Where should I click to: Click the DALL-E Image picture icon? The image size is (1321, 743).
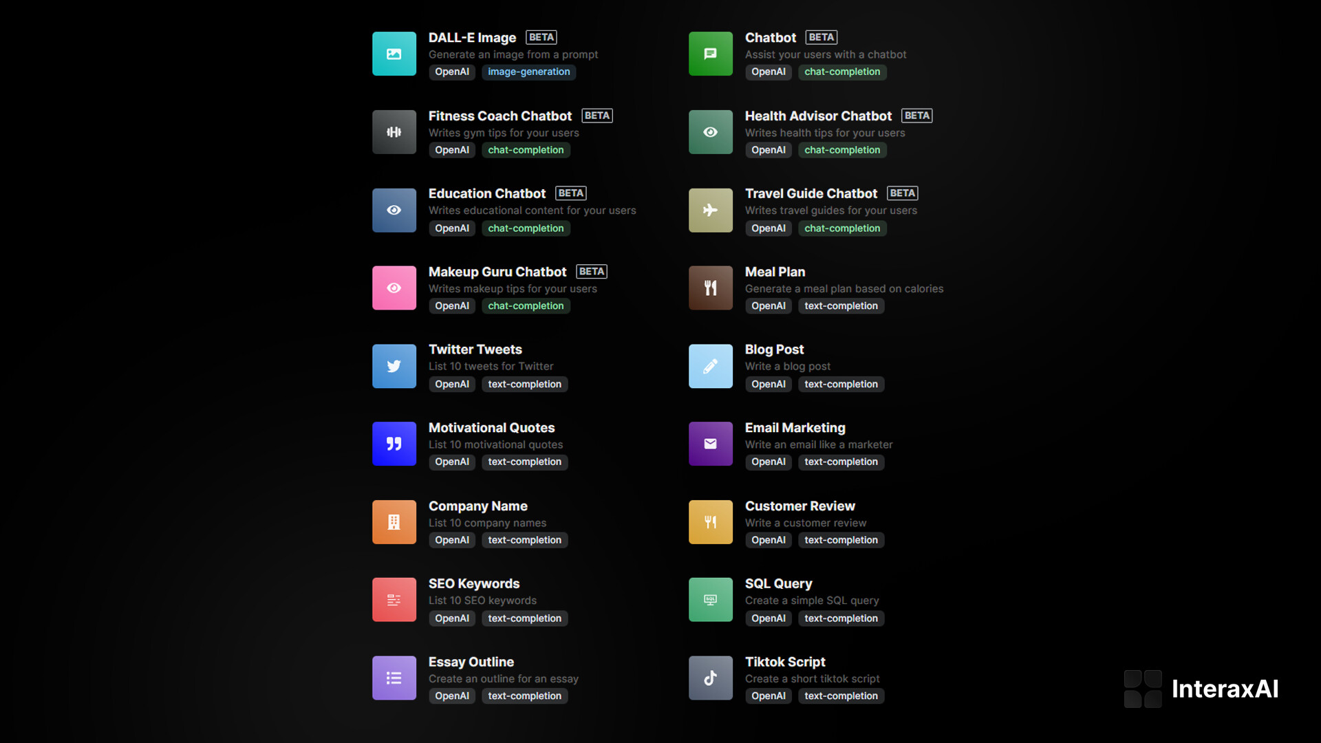[x=394, y=54]
